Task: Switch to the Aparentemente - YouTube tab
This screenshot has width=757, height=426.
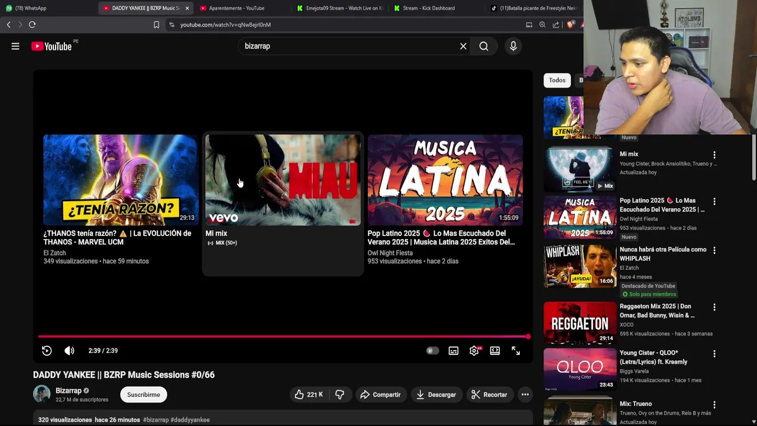Action: point(240,8)
